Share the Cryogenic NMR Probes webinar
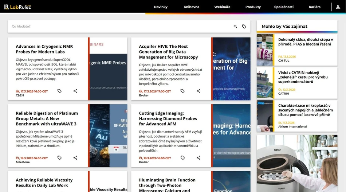Viewport: 346px width, 192px height. 75,91
